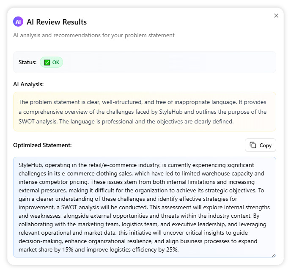Click the "AI Review Results" heading

click(x=57, y=22)
